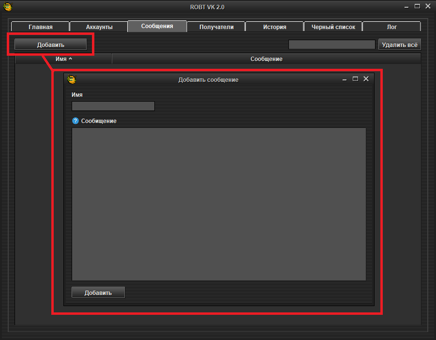The image size is (436, 340).
Task: Minimize the Добавить сообщение dialog
Action: click(x=345, y=79)
